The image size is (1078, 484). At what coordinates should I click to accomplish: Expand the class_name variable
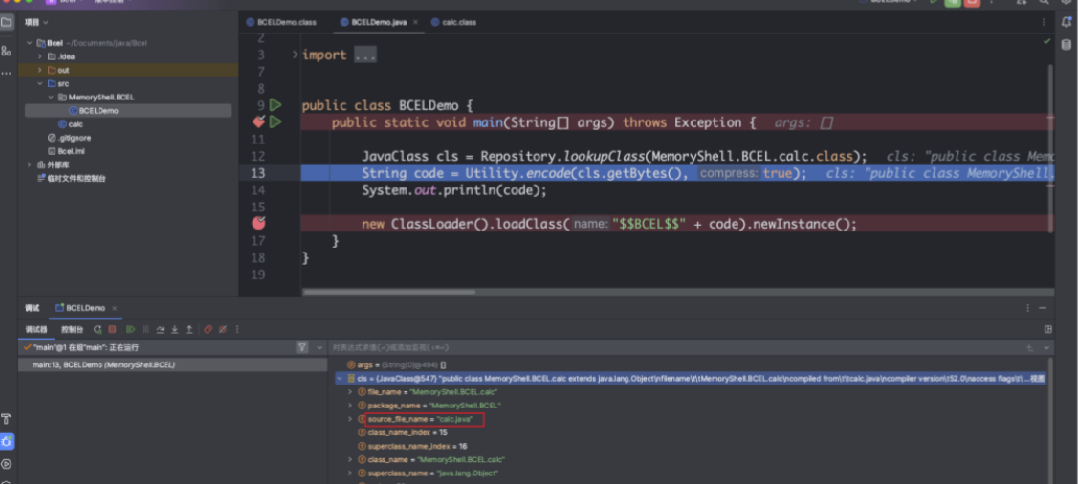[x=350, y=459]
